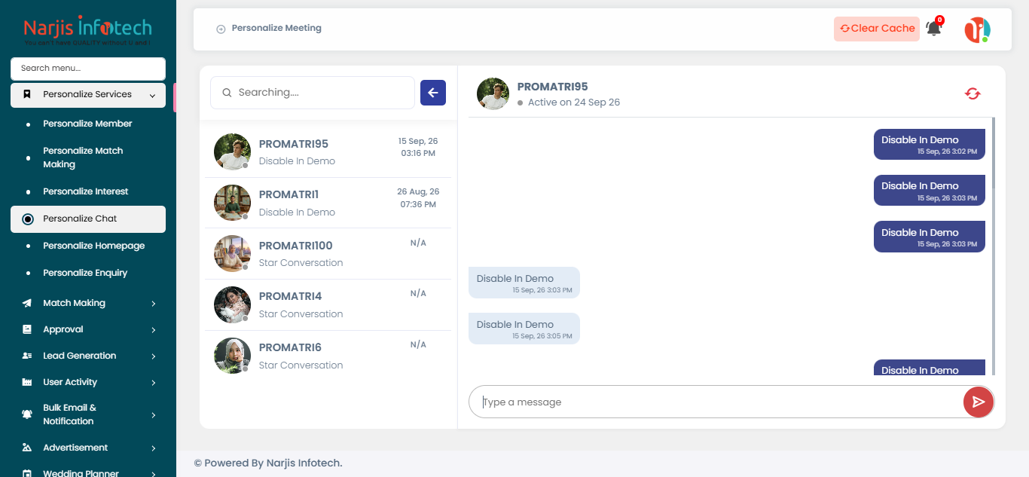The image size is (1029, 477).
Task: Expand the Wedding Planner submenu arrow
Action: click(154, 474)
